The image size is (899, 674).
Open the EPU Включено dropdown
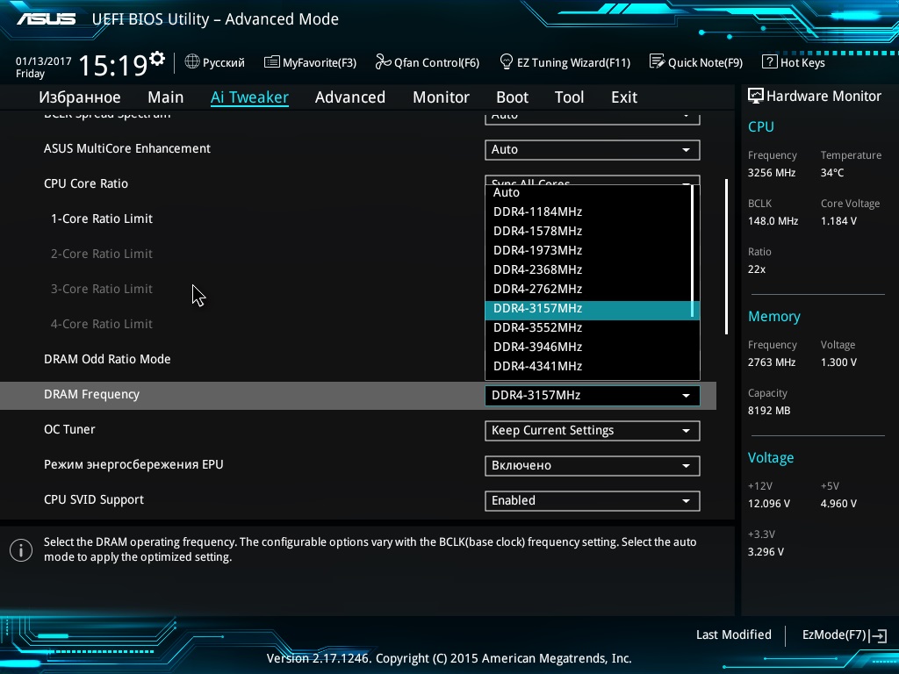coord(593,465)
